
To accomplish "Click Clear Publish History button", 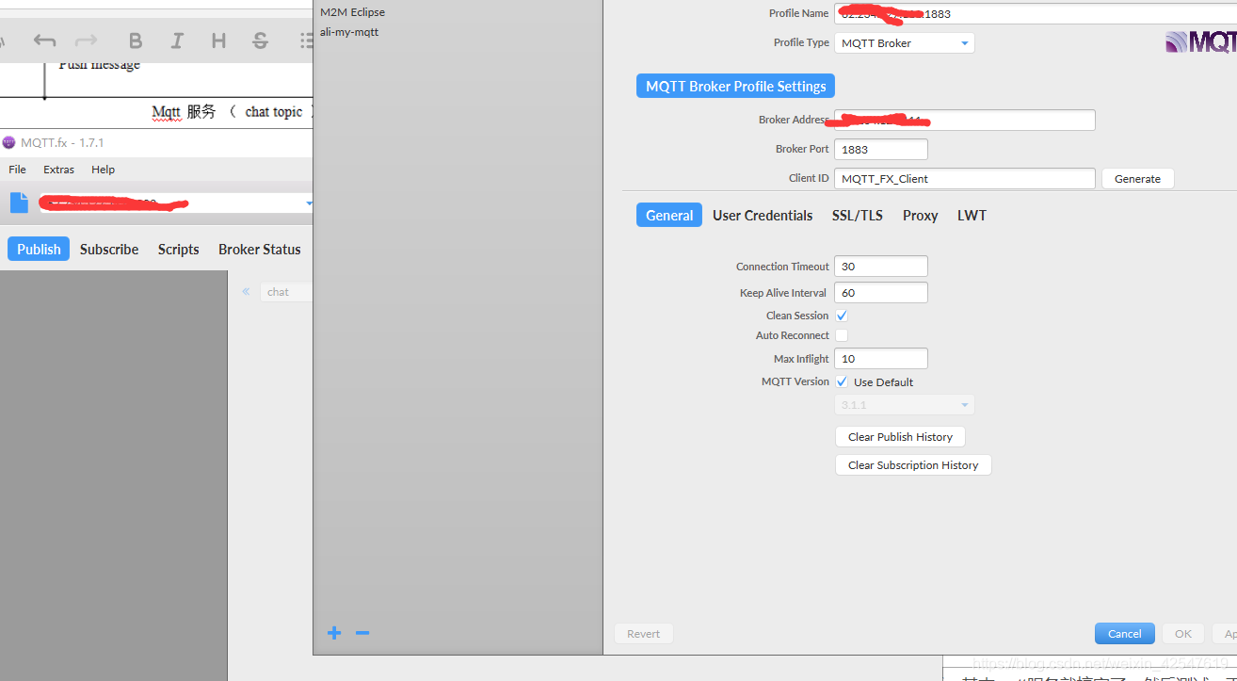I will pyautogui.click(x=900, y=437).
